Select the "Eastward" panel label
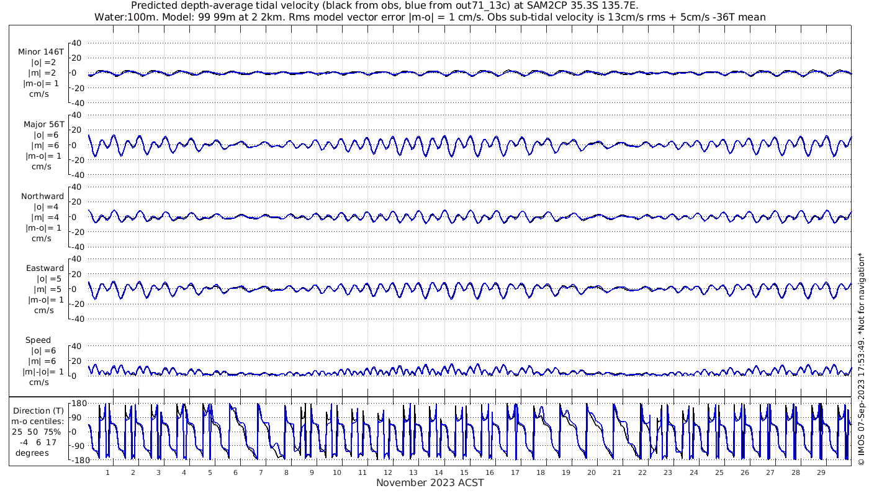Viewport: 869px width, 496px height. click(45, 268)
